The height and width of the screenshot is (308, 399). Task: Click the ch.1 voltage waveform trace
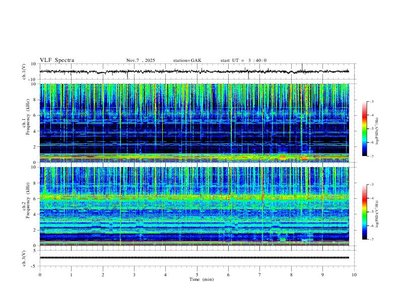click(194, 71)
